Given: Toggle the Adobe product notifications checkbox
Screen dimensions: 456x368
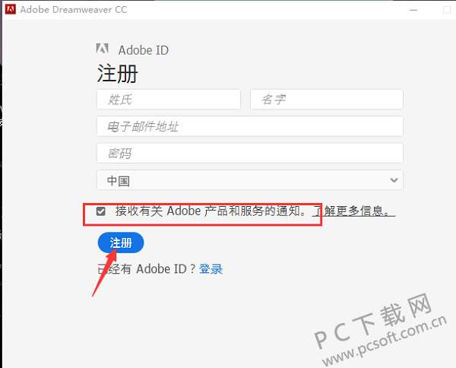Looking at the screenshot, I should point(101,211).
